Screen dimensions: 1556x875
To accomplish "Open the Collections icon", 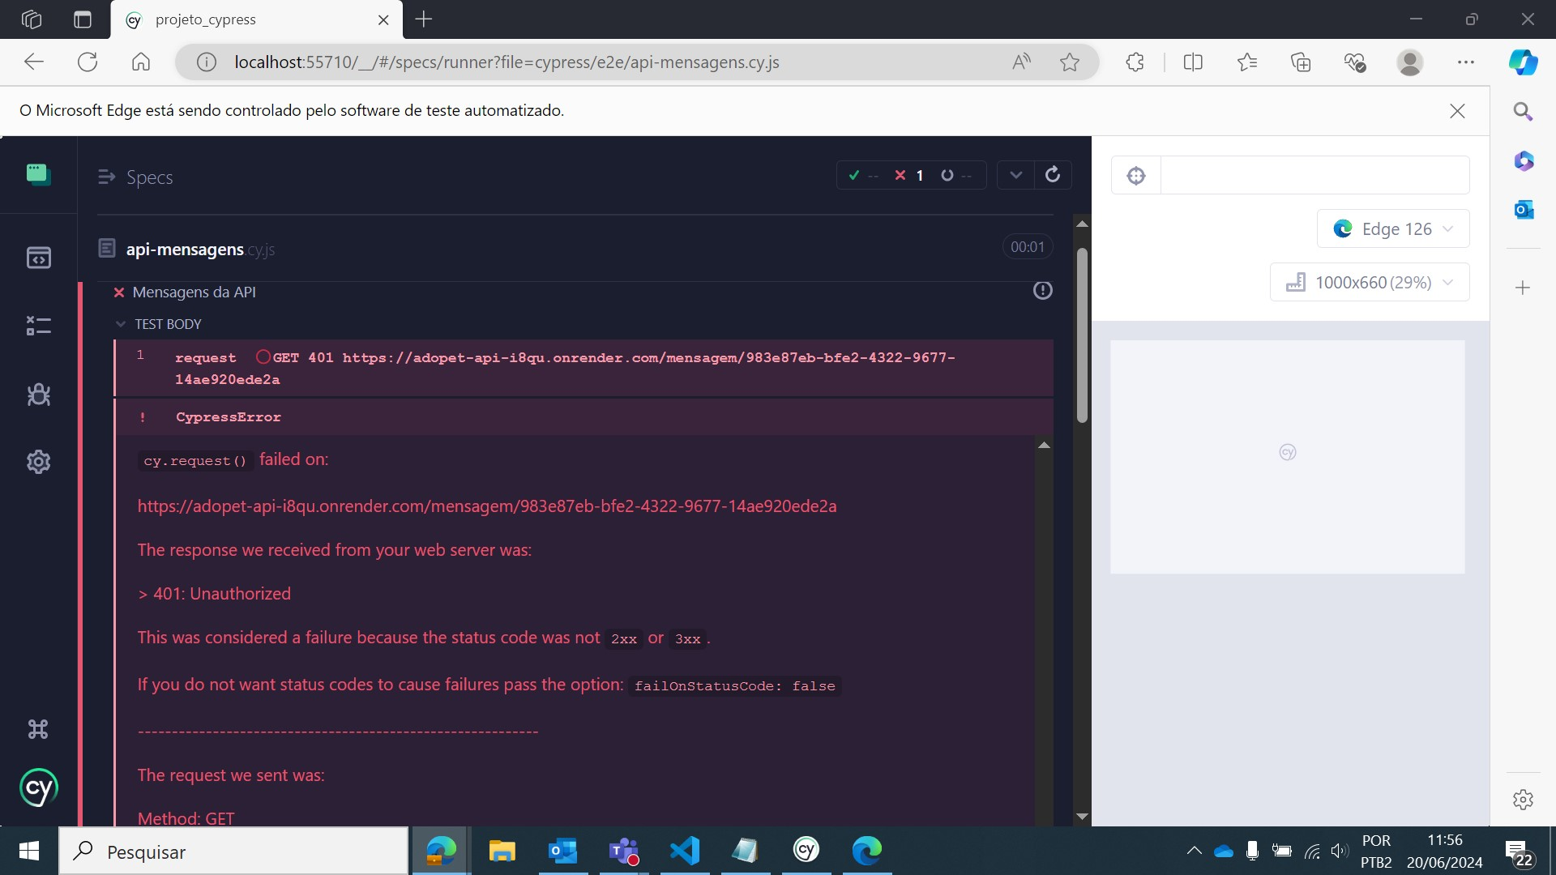I will 1301,62.
